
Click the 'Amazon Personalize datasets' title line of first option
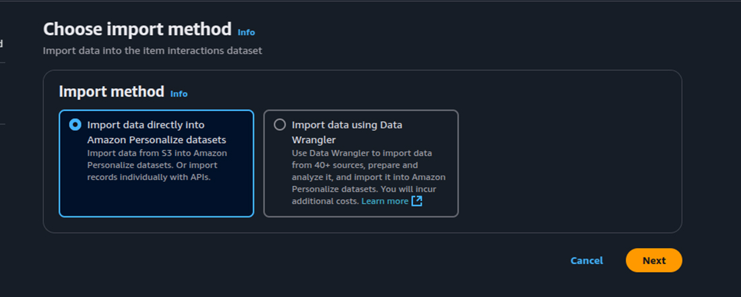156,140
